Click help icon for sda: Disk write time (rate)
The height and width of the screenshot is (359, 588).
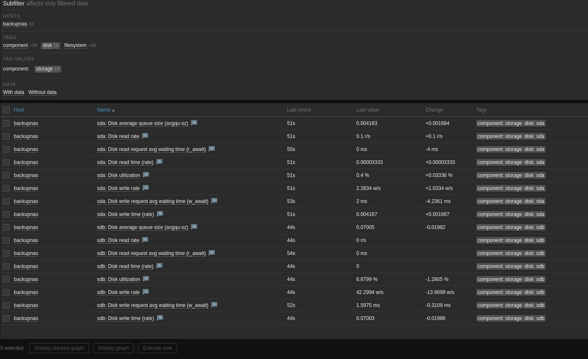tap(160, 214)
